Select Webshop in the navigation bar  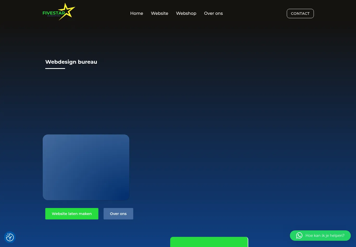pos(186,14)
